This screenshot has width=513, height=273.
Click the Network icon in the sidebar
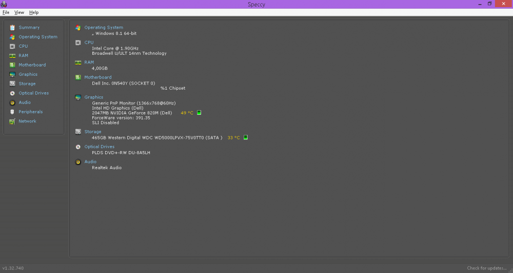(12, 121)
